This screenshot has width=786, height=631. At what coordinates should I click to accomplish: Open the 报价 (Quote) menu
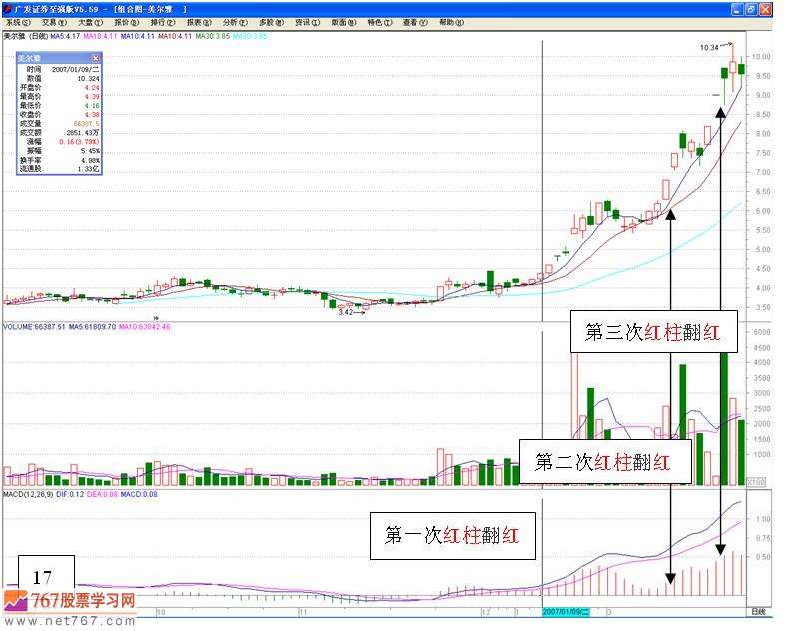pos(126,21)
